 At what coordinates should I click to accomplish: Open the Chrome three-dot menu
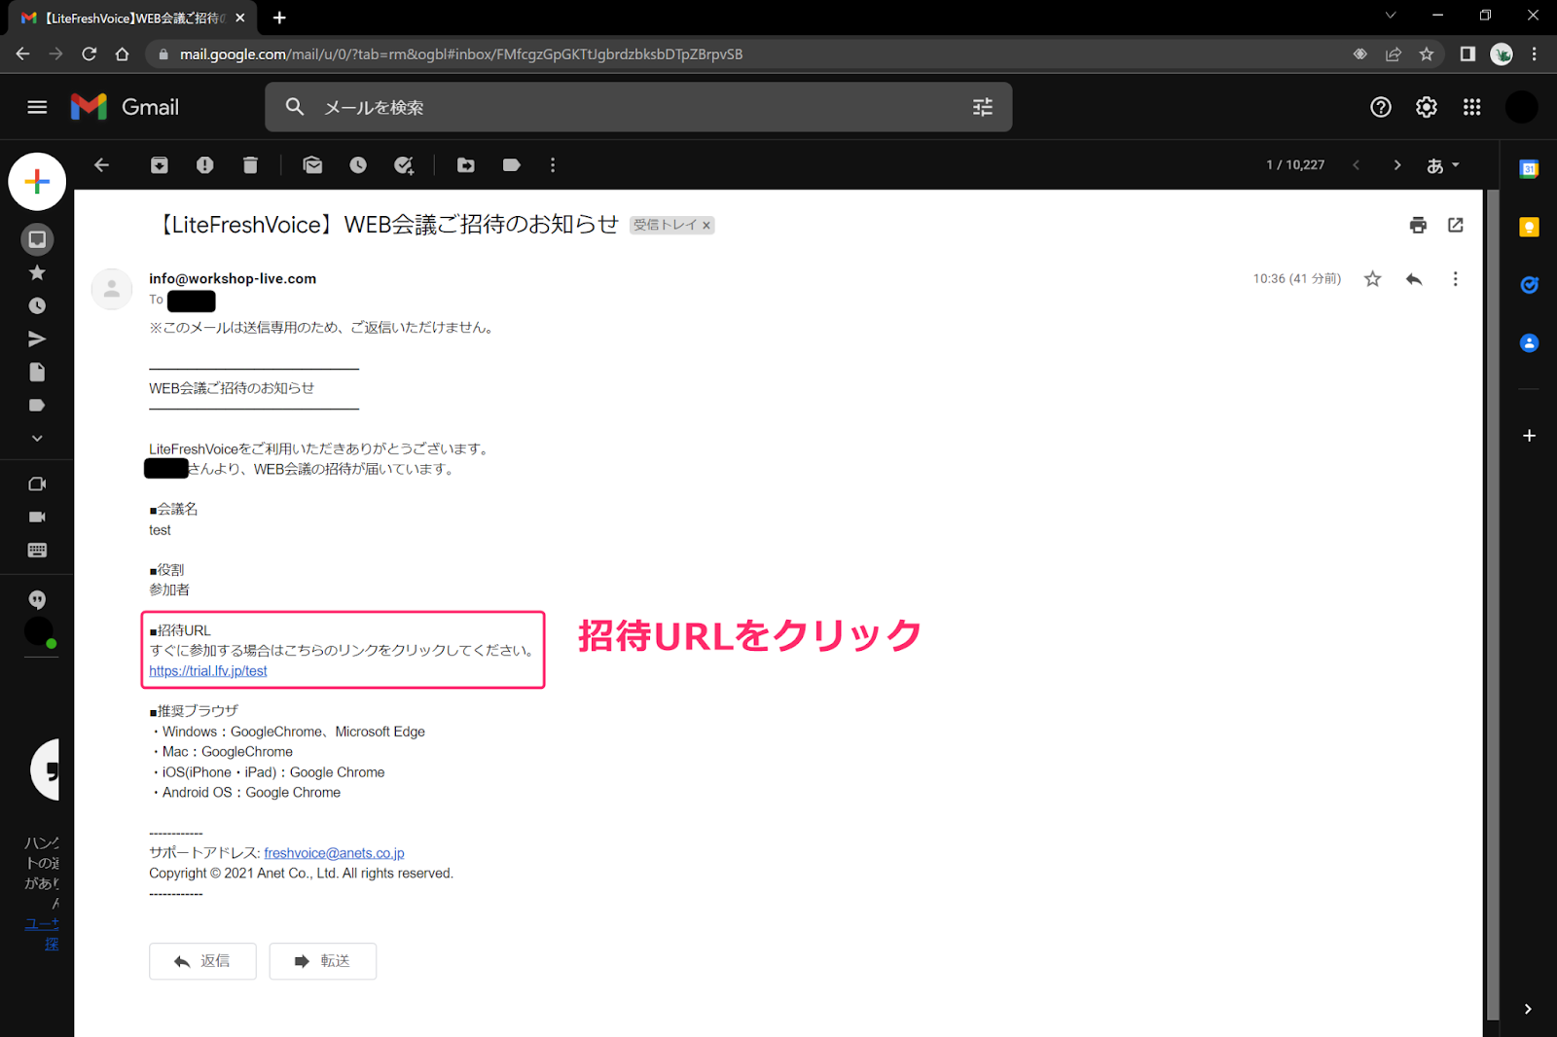pyautogui.click(x=1535, y=54)
